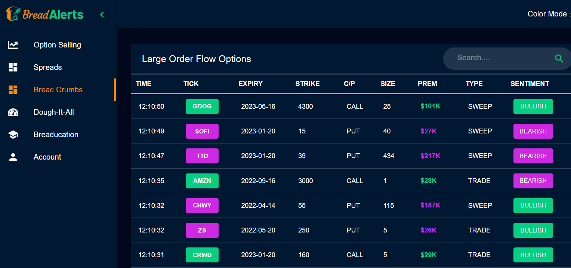Screen dimensions: 571x268
Task: Click the EXPIRY column header
Action: click(250, 84)
